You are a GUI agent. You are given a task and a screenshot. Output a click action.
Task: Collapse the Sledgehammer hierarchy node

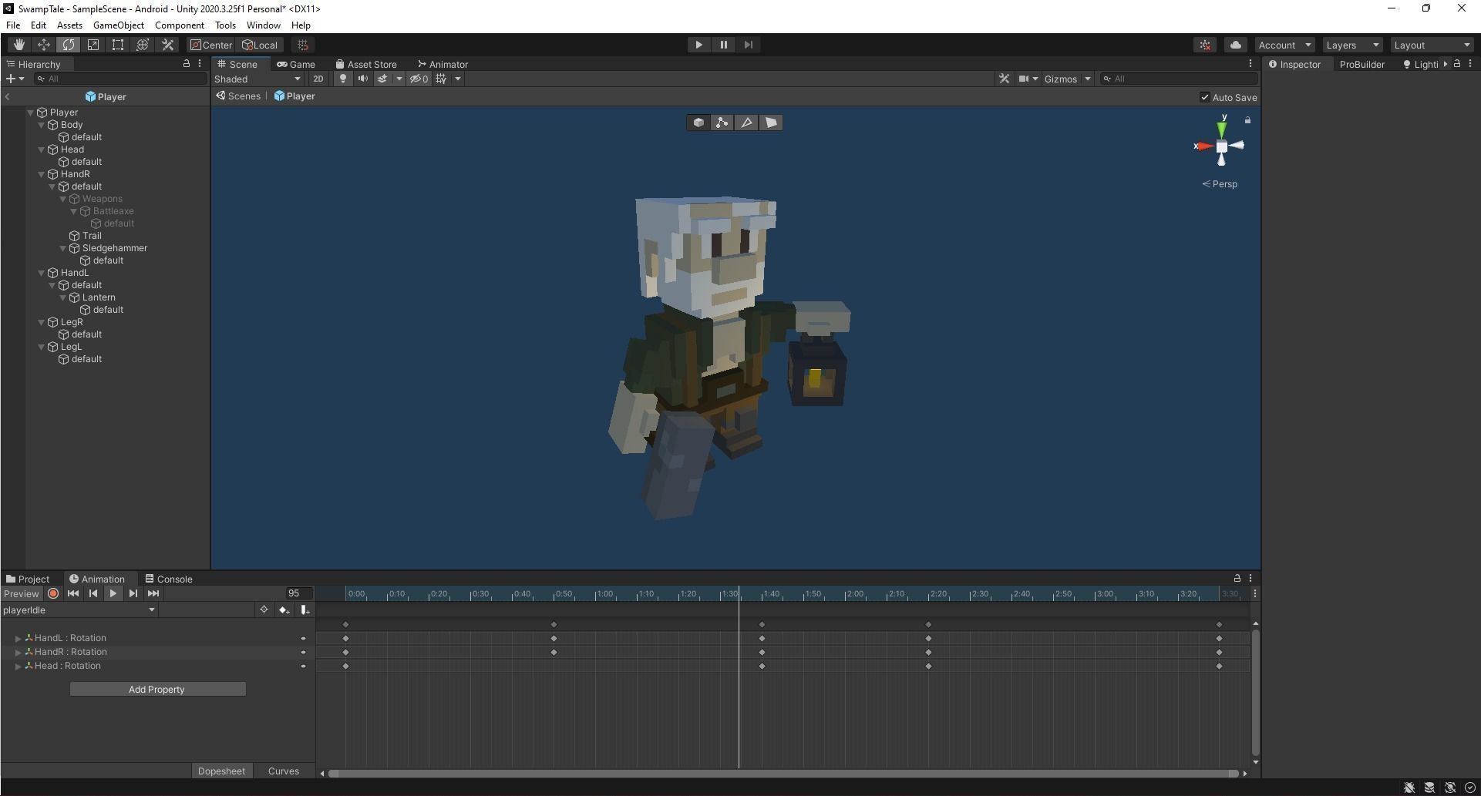63,248
